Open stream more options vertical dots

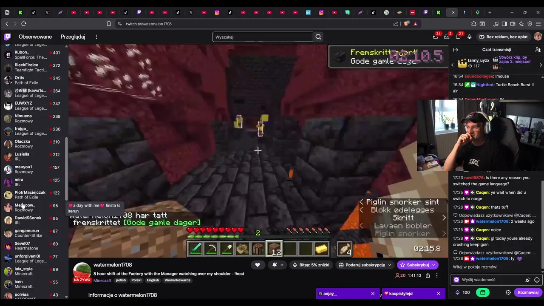436,275
